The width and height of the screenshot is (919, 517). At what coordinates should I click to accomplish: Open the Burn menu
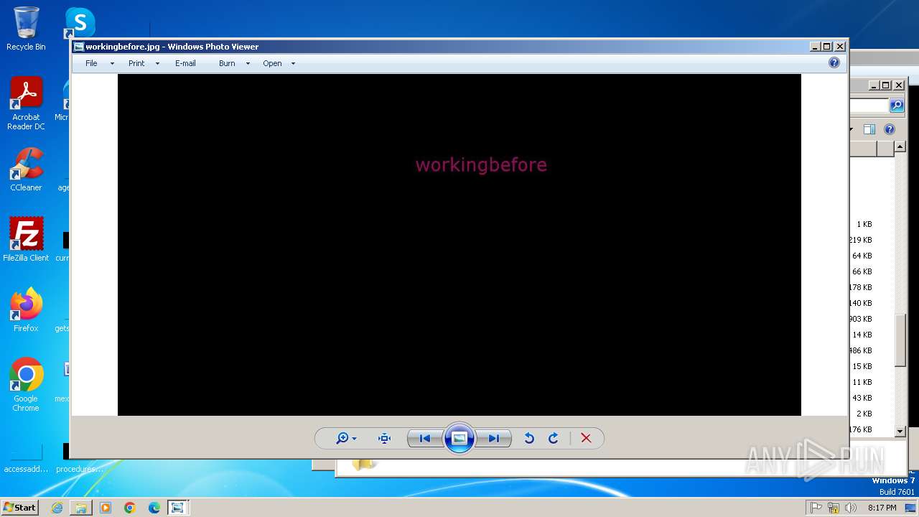click(x=227, y=63)
